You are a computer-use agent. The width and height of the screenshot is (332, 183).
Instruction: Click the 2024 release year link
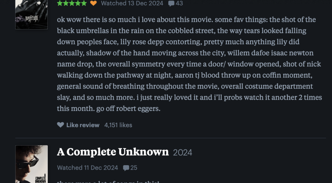click(x=182, y=152)
